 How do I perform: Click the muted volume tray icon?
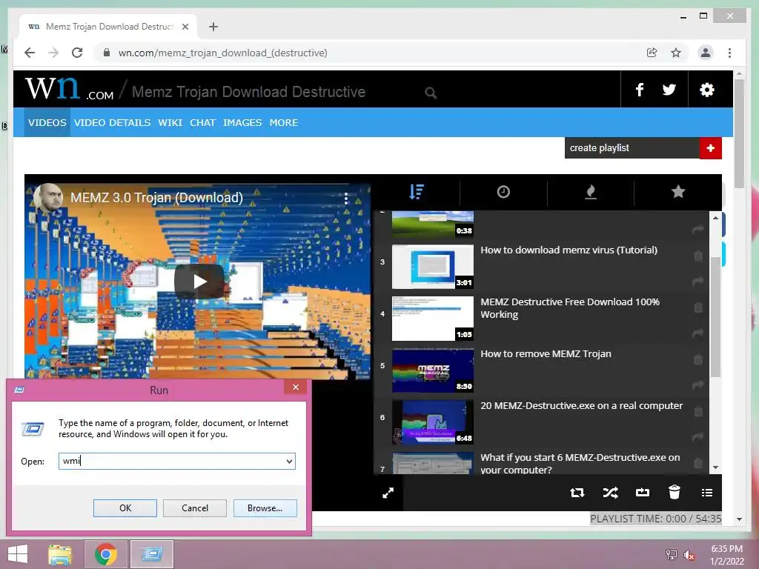689,555
